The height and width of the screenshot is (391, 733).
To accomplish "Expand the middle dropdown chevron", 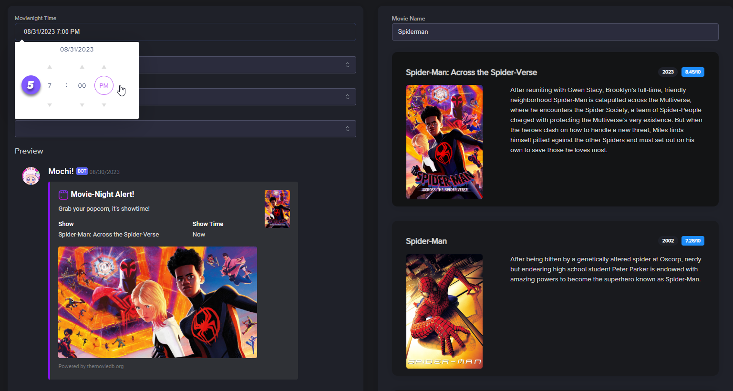I will click(x=347, y=97).
